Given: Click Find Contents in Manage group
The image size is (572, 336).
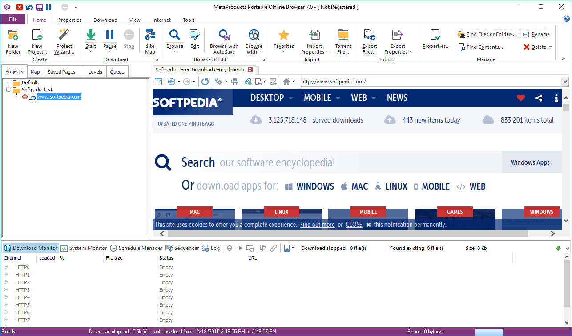Looking at the screenshot, I should [x=481, y=47].
